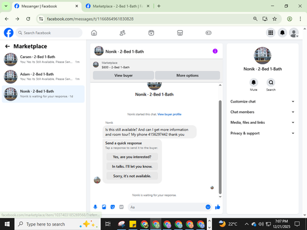Open Chrome three-dot menu

click(300, 19)
